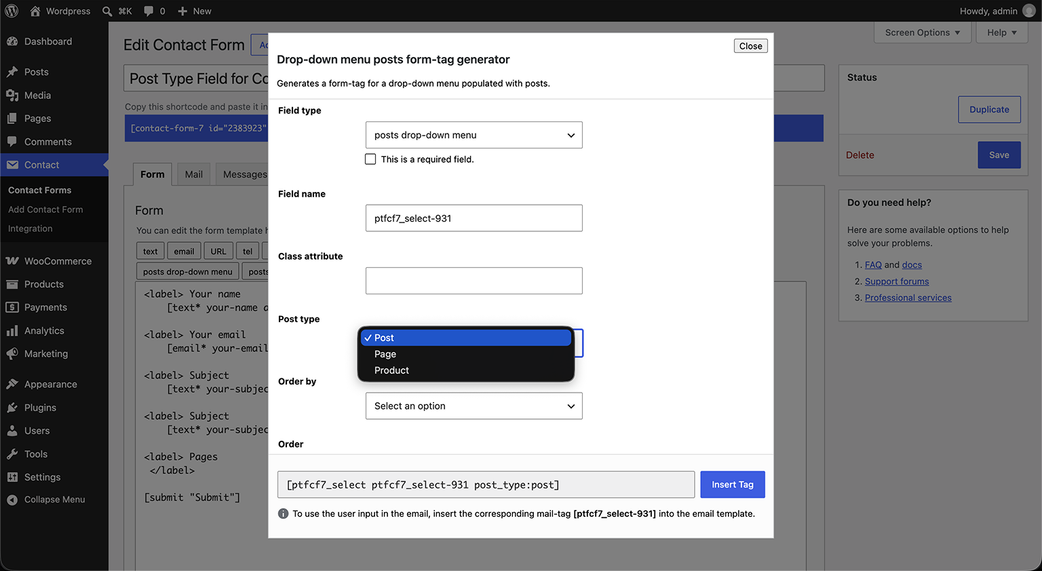Choose Post in the post type list
Image resolution: width=1042 pixels, height=571 pixels.
(x=466, y=338)
